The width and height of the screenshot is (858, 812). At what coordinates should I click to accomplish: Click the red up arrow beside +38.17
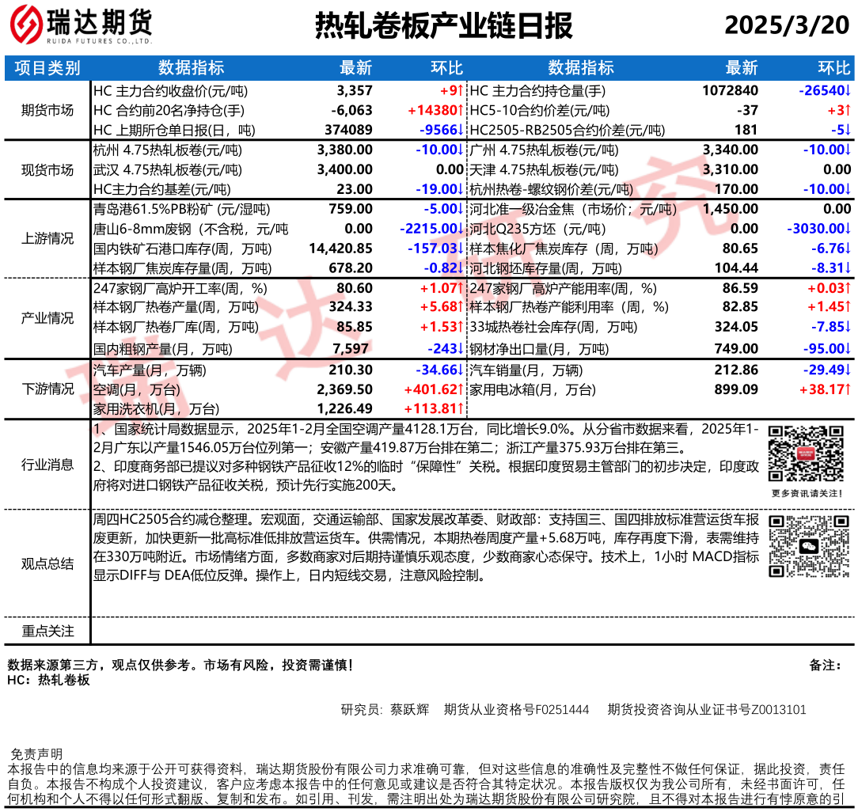[848, 389]
